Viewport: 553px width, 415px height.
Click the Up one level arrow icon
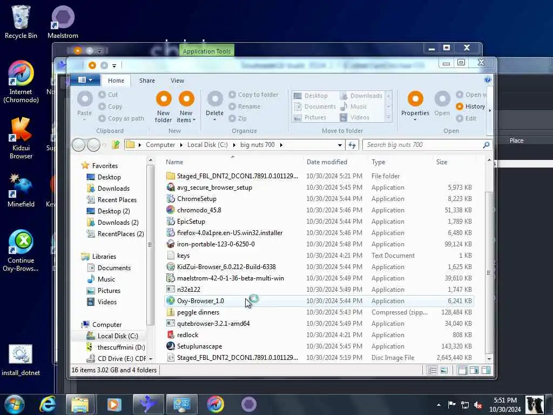click(x=116, y=145)
